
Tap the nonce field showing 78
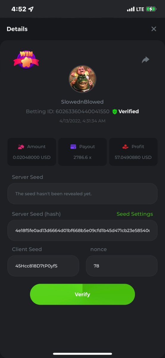pos(122,266)
